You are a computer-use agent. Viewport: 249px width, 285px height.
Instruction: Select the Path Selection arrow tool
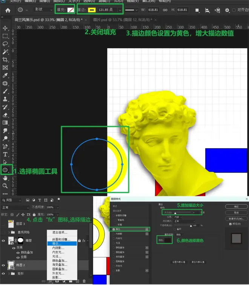5,162
